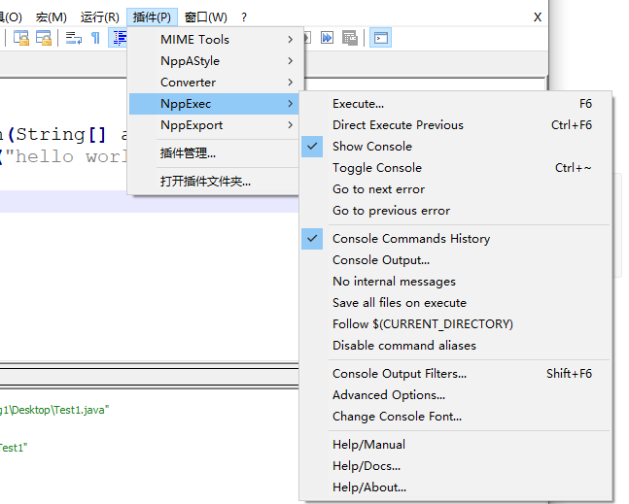Click the show all characters pilcrow icon
The width and height of the screenshot is (629, 504).
pos(95,38)
